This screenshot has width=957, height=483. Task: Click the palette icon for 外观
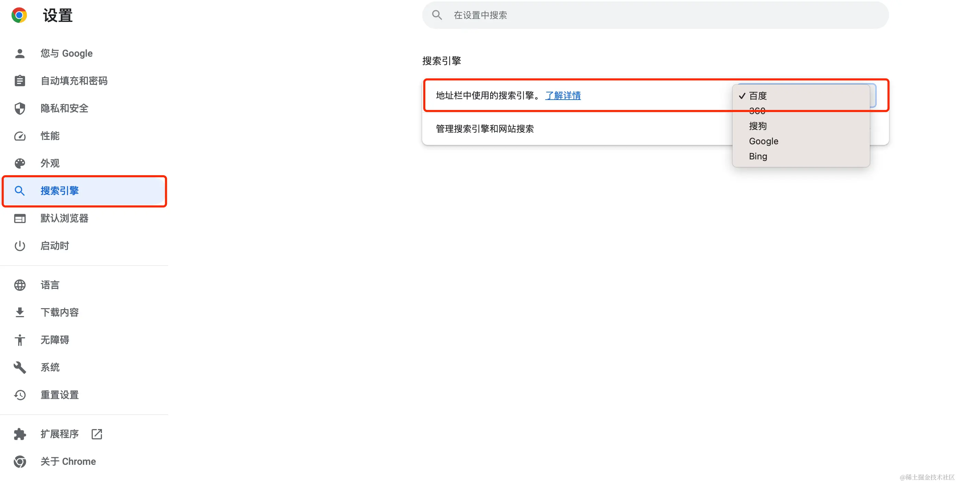20,163
